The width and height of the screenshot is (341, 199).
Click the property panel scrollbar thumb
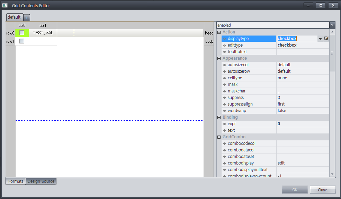pos(332,53)
